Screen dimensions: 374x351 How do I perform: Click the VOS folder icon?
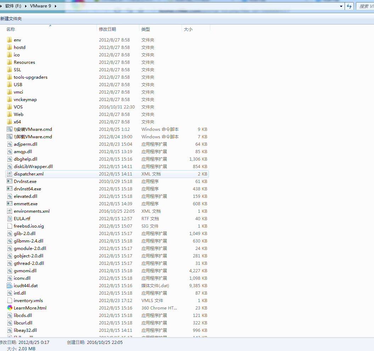pos(9,107)
